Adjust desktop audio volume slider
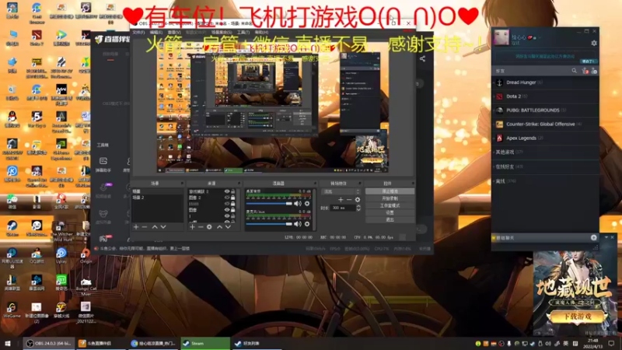 269,204
